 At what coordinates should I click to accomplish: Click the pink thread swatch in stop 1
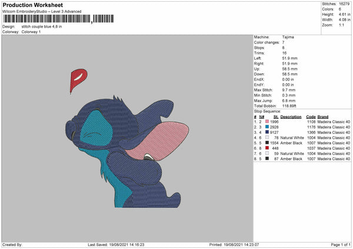pyautogui.click(x=267, y=122)
